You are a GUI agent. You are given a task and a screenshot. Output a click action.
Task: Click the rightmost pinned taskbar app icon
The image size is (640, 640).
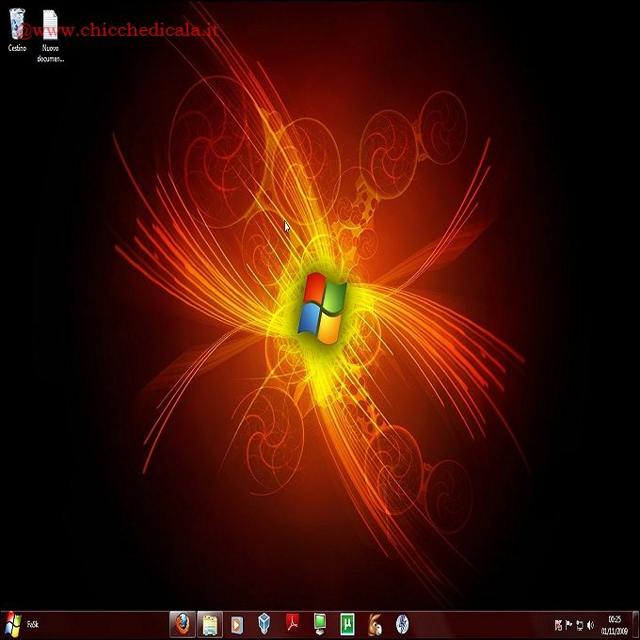[402, 624]
